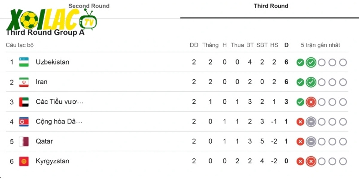Image resolution: width=359 pixels, height=179 pixels.
Task: Open the Kyrgyzstan team link
Action: click(x=53, y=161)
